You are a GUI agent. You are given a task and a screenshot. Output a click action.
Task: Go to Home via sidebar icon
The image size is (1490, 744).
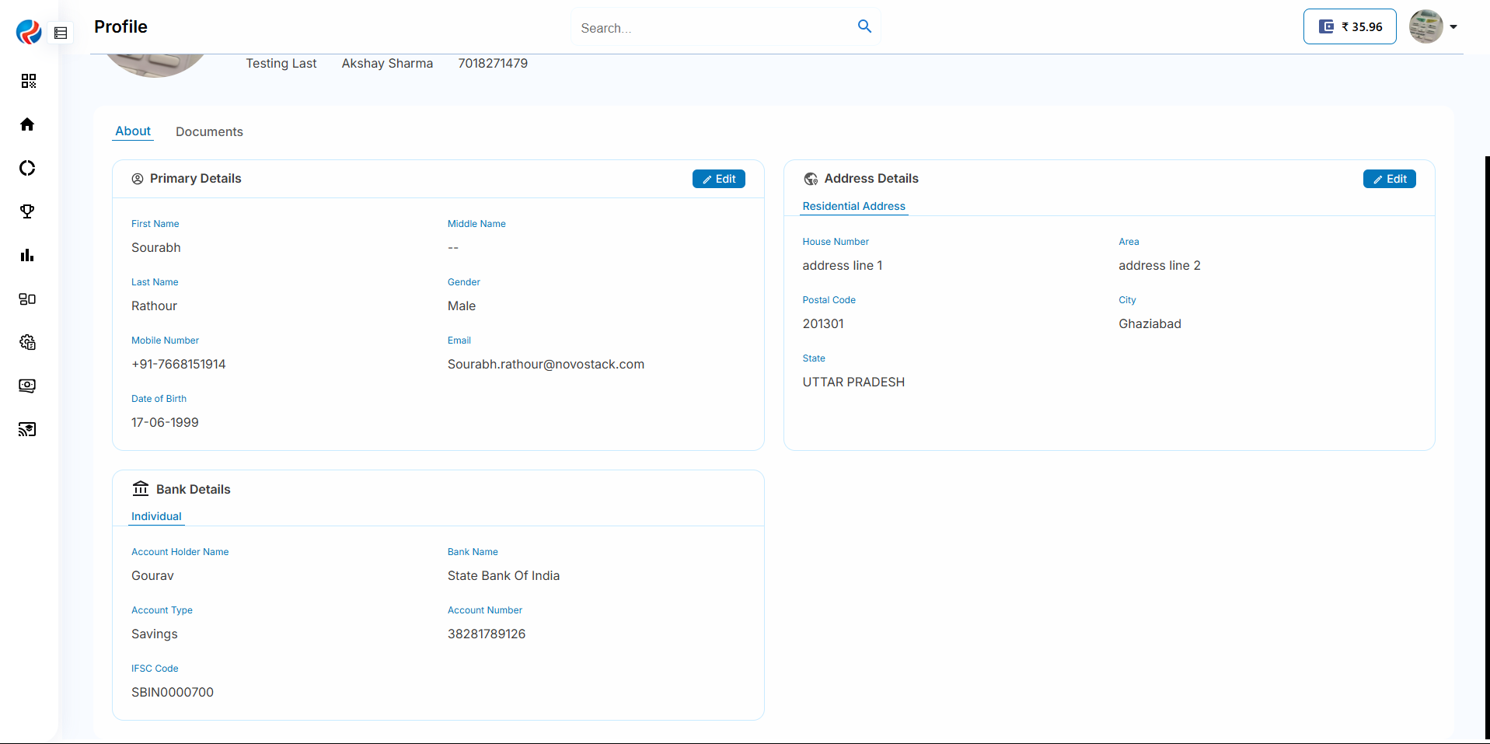pos(27,124)
